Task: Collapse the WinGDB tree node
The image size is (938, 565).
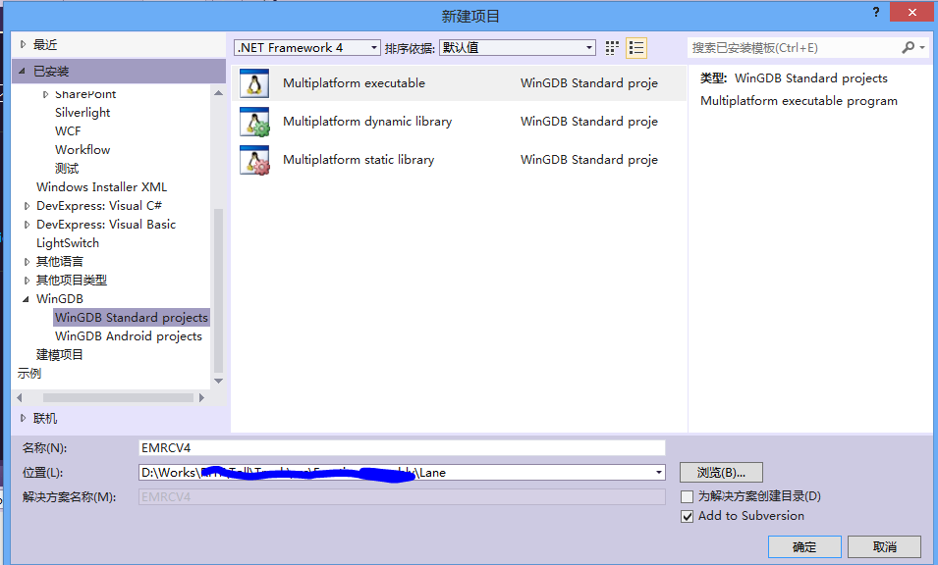Action: (x=26, y=299)
